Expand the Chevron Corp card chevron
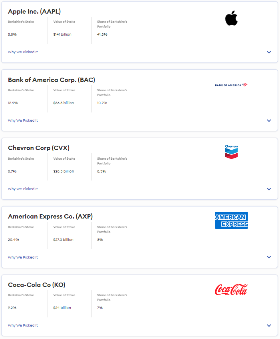280x339 pixels. pos(269,189)
